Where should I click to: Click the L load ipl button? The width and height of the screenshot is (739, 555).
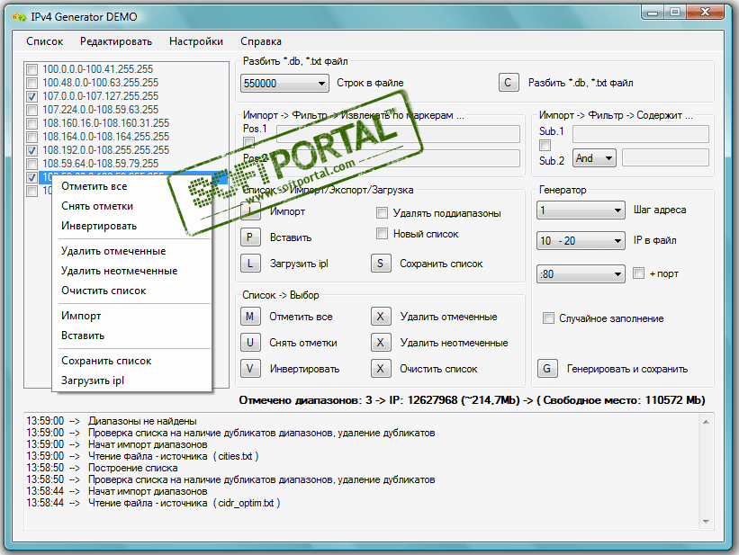(x=250, y=264)
